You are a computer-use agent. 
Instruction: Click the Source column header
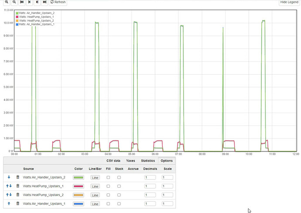(28, 169)
